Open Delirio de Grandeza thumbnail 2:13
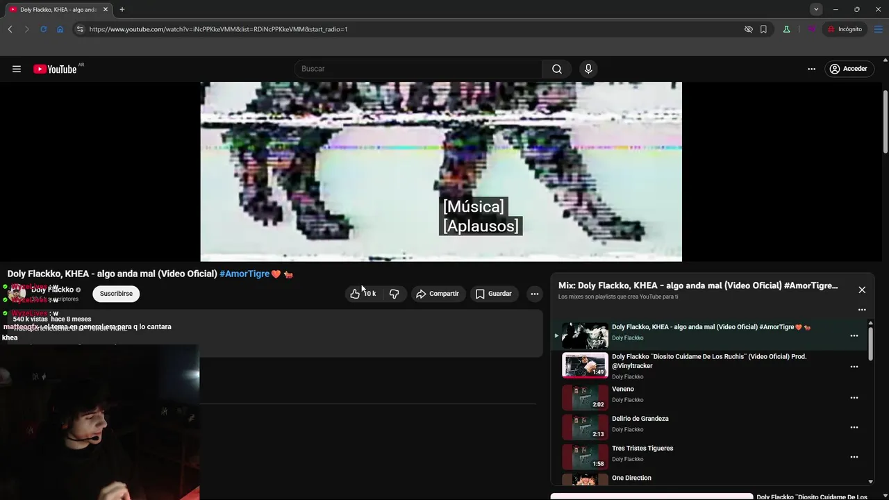Viewport: 889px width, 500px height. 585,426
